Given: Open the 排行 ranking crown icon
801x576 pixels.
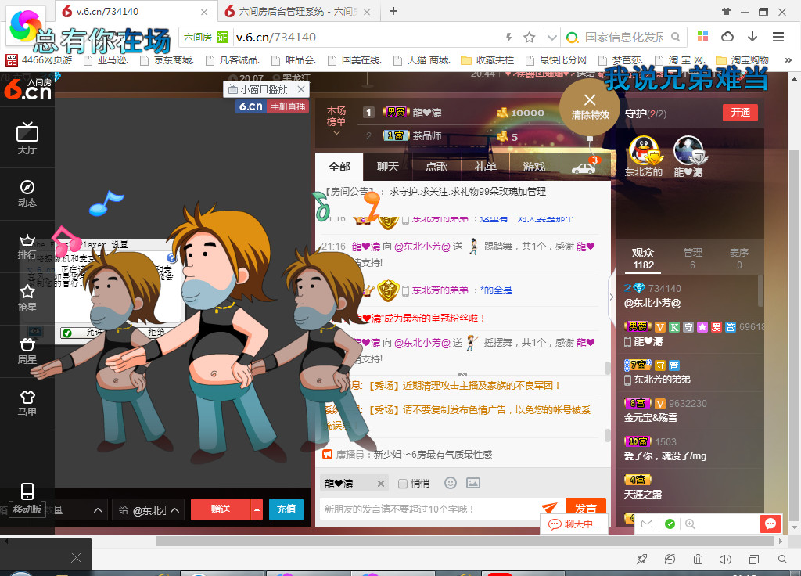Looking at the screenshot, I should pos(27,247).
